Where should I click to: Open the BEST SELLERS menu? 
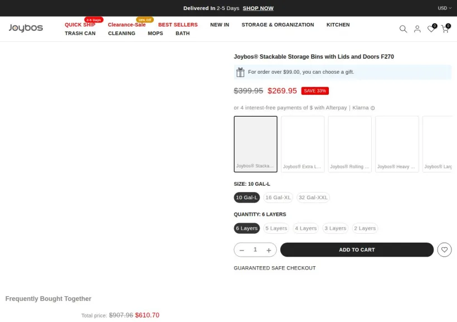[x=178, y=25]
